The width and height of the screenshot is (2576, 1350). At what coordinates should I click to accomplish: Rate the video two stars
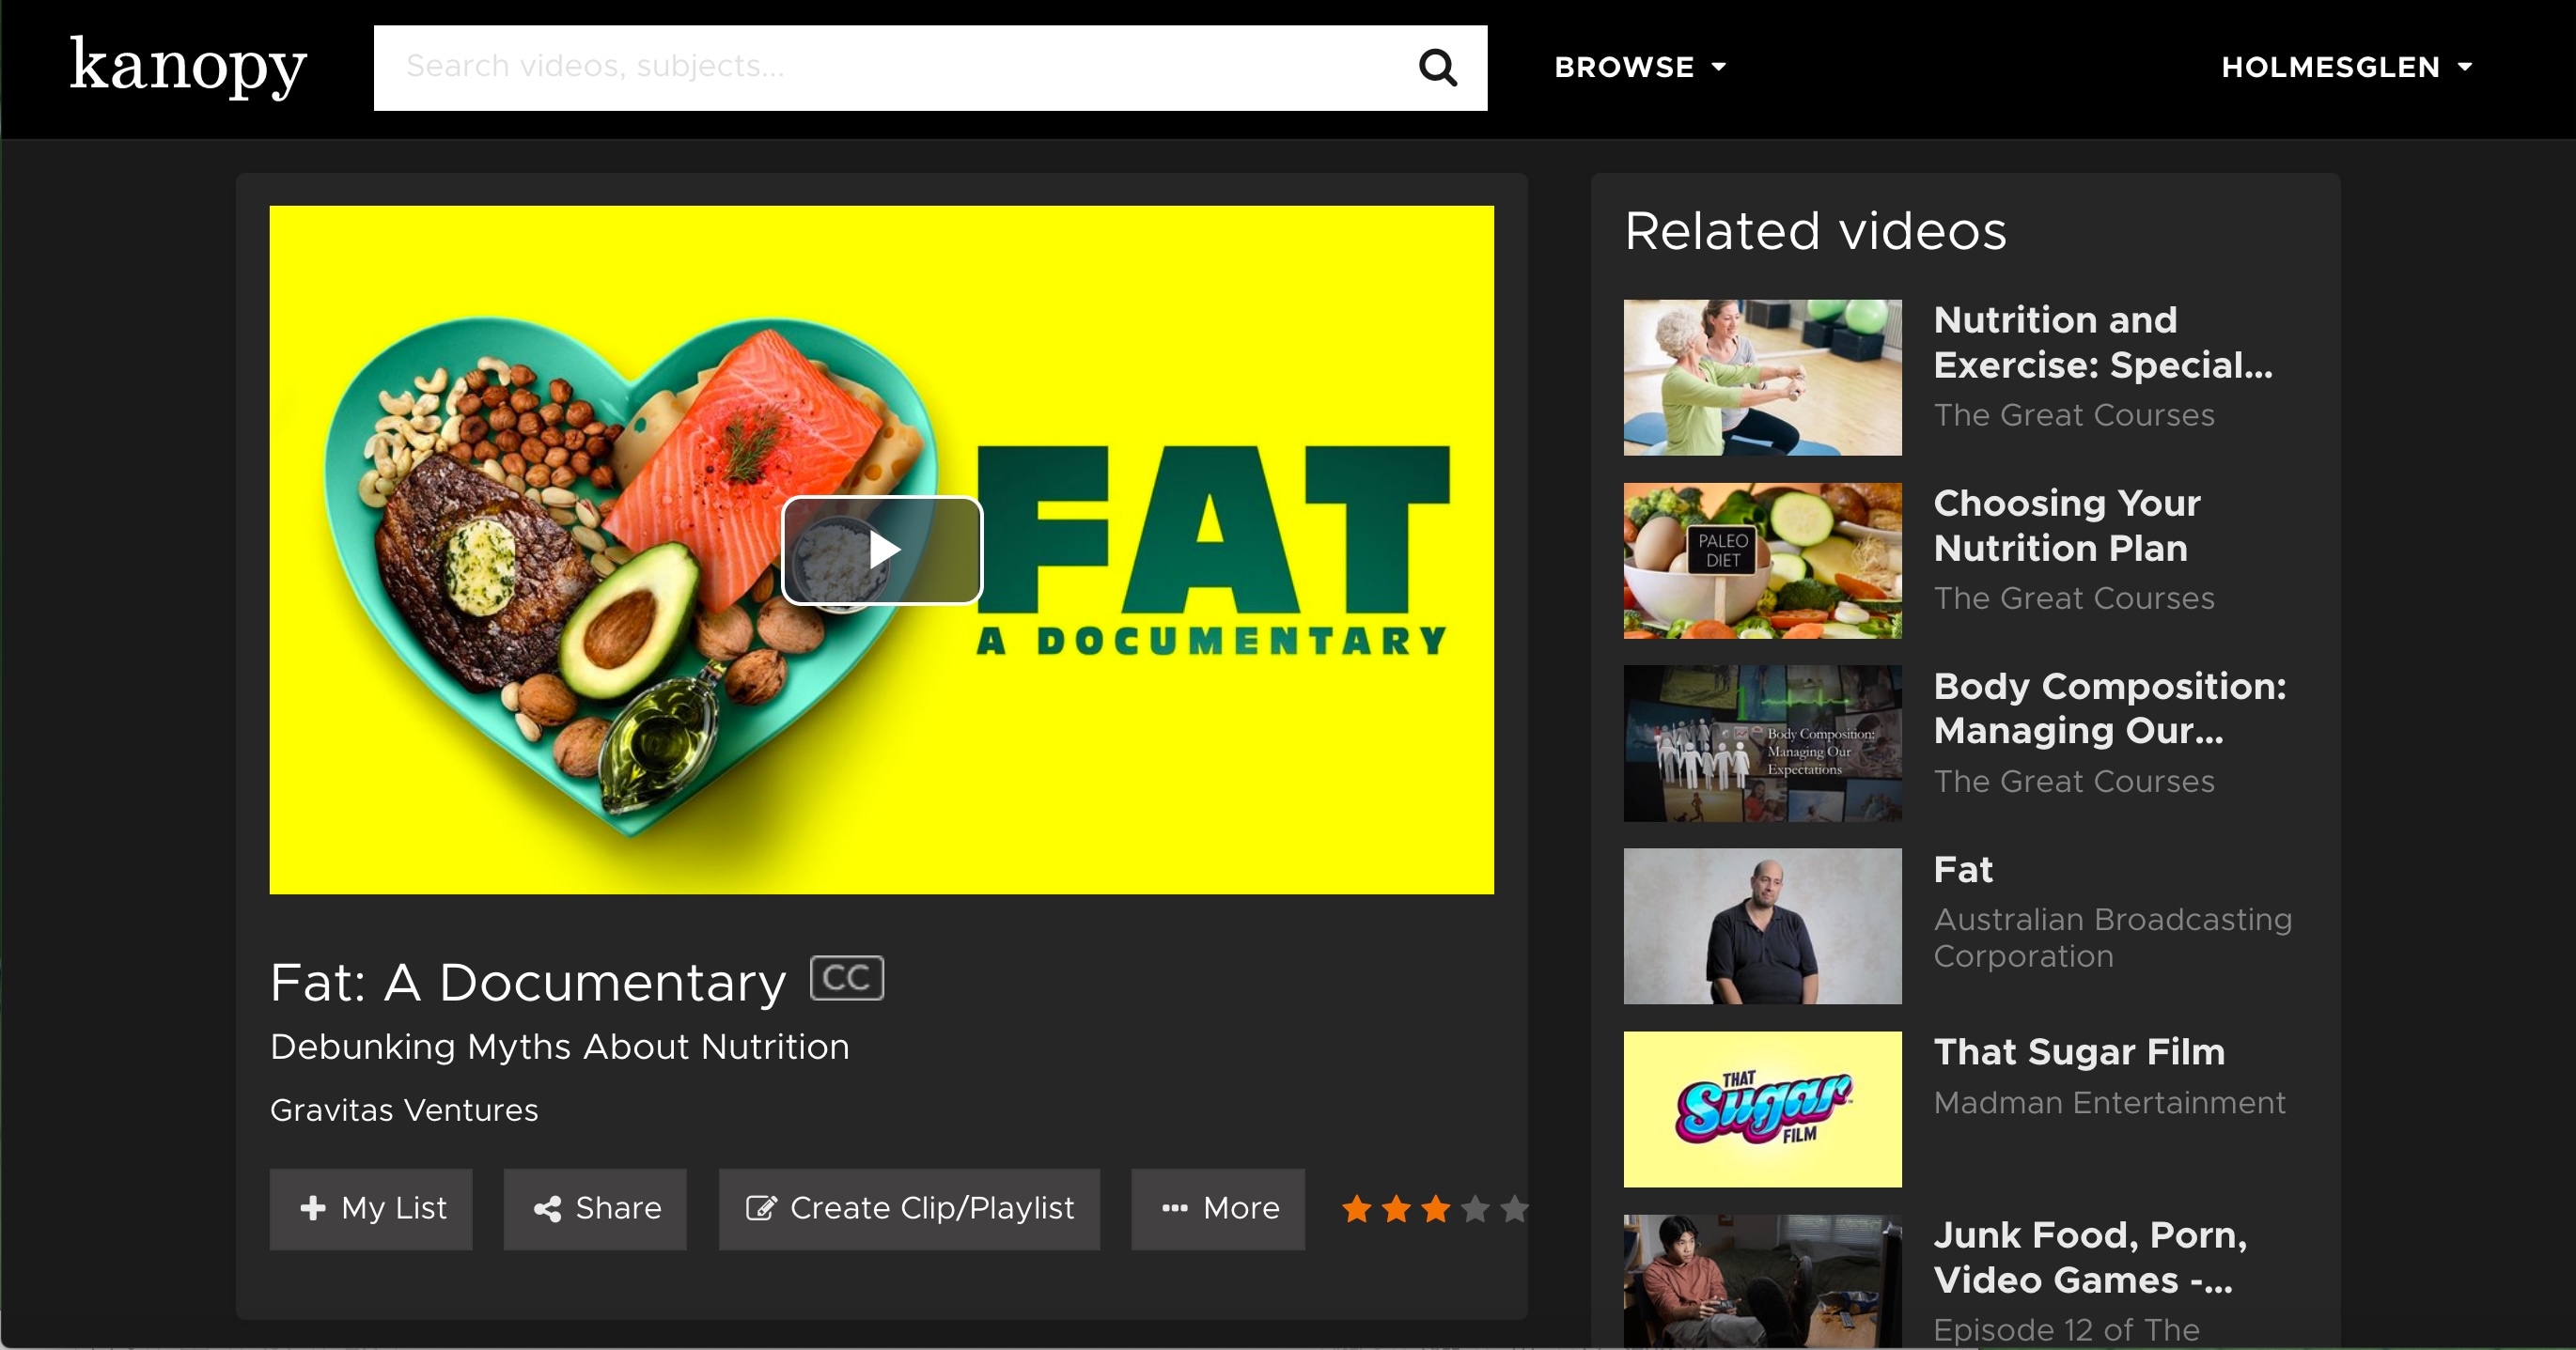coord(1396,1208)
